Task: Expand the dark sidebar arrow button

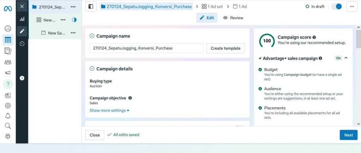Action: (22, 78)
